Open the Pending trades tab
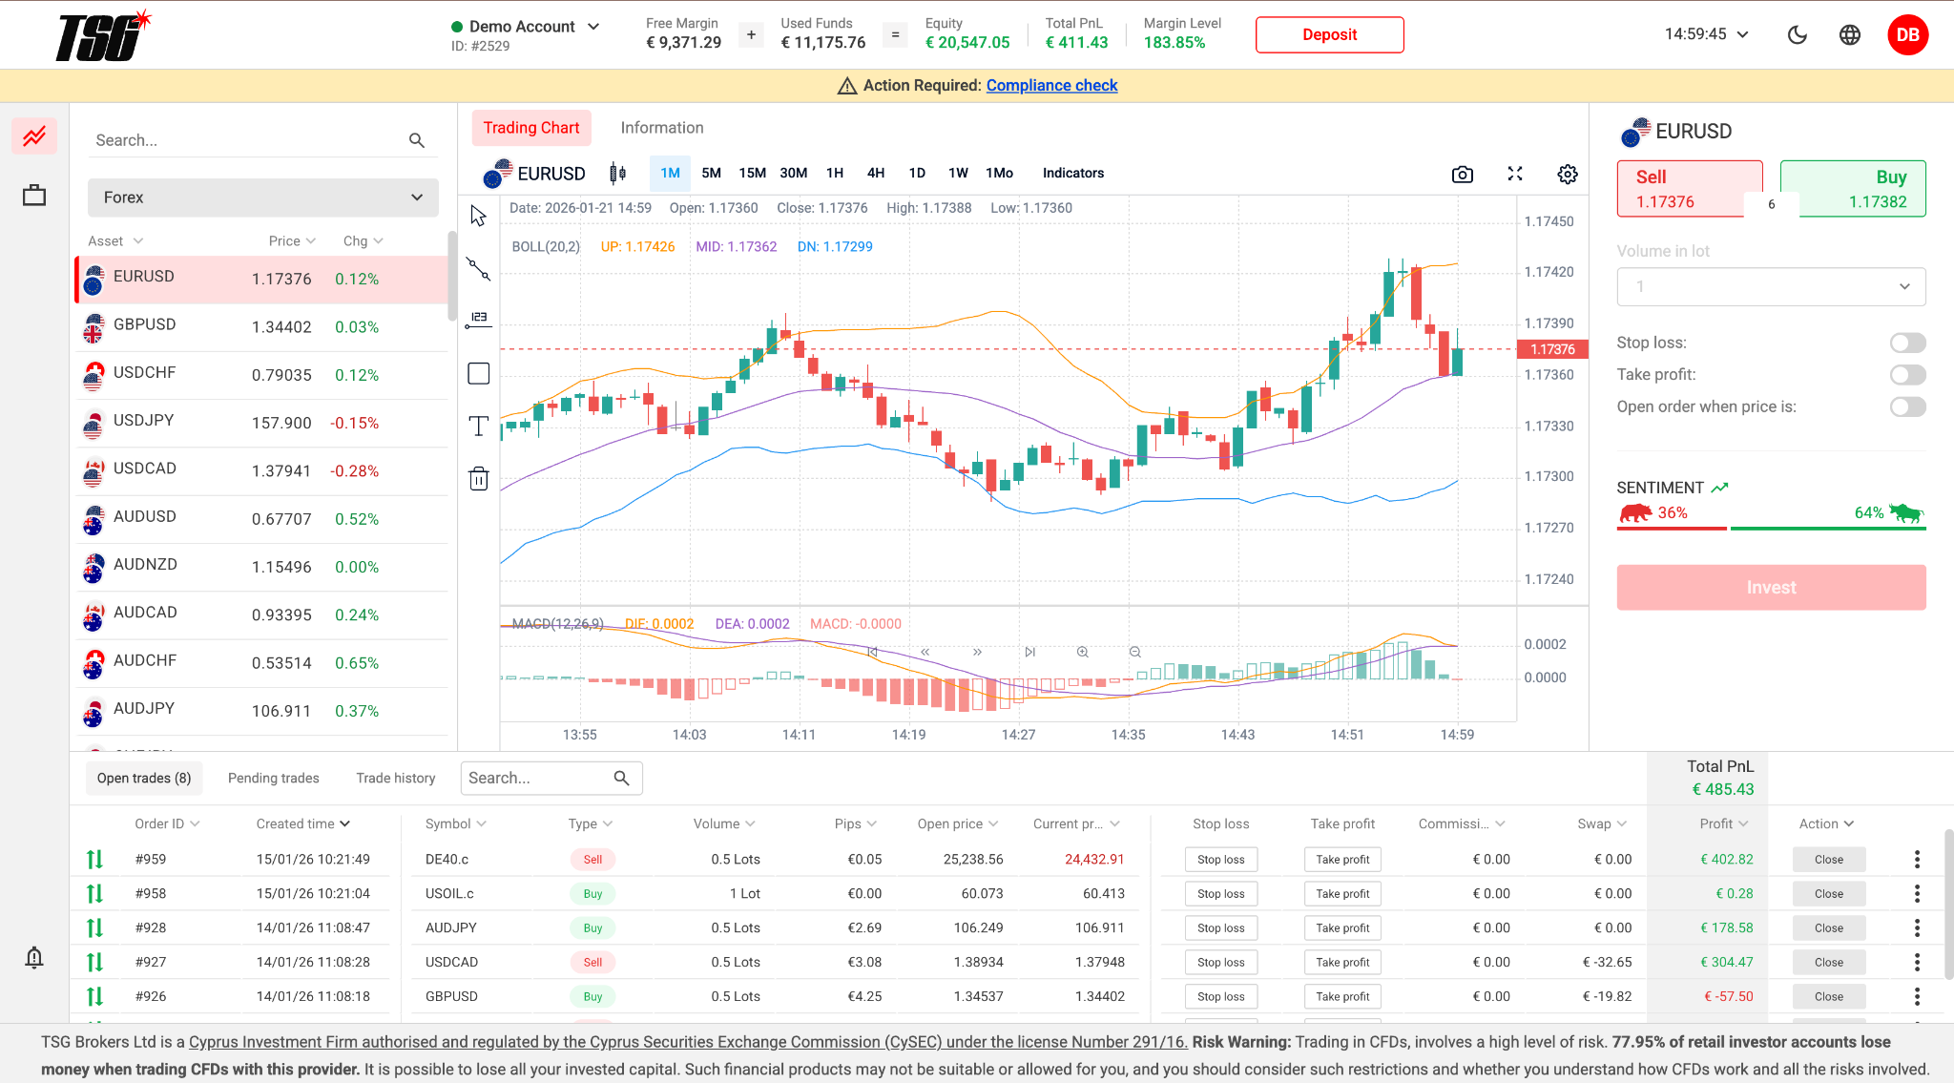 tap(274, 779)
